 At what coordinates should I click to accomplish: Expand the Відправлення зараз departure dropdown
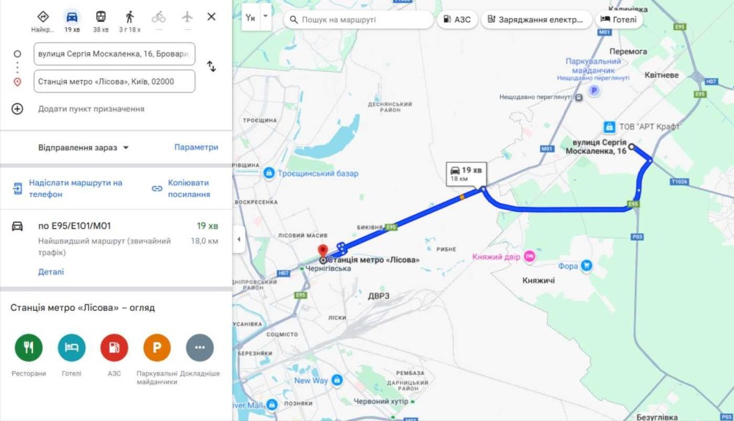point(84,147)
